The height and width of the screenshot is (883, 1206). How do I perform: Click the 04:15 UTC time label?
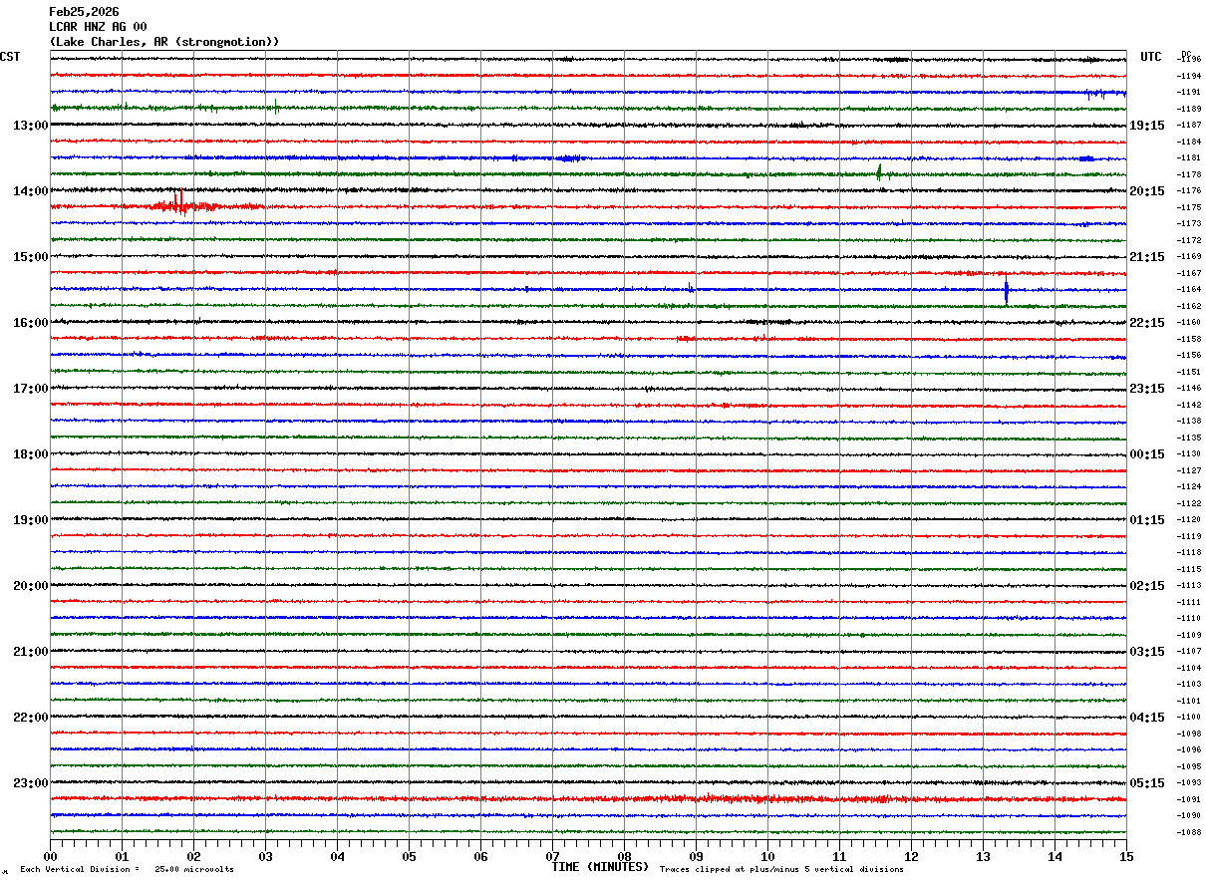coord(1147,718)
